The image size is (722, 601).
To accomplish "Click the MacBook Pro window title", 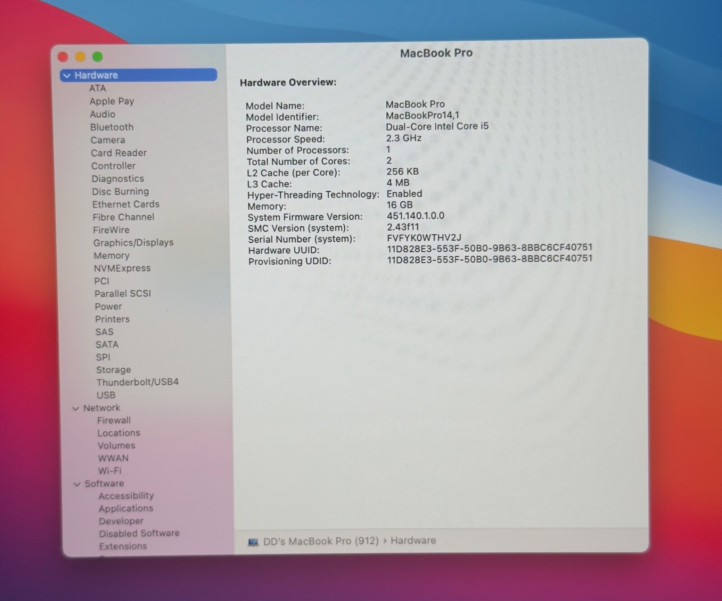I will (x=436, y=53).
